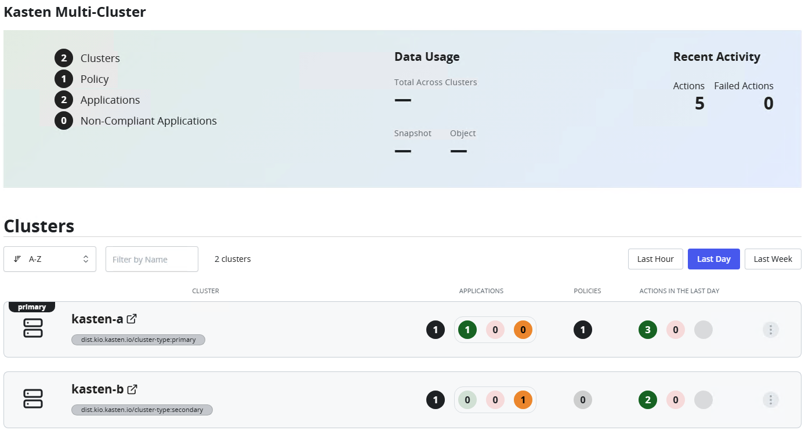Open kasten-a external link icon
The image size is (805, 434).
click(132, 319)
